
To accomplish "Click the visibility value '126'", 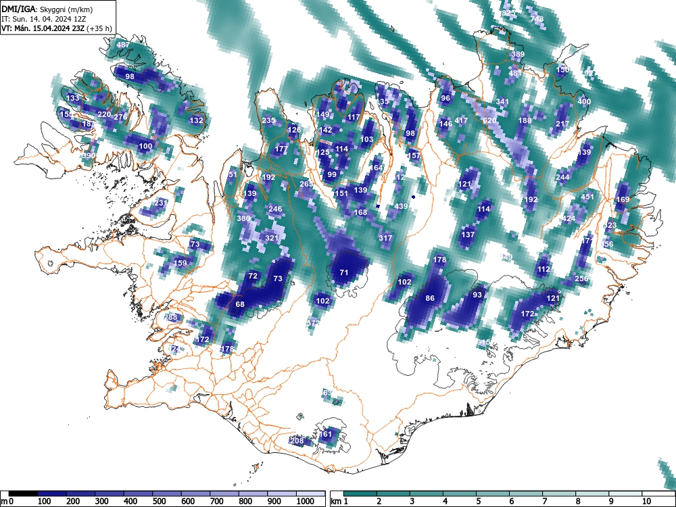I will pos(295,130).
